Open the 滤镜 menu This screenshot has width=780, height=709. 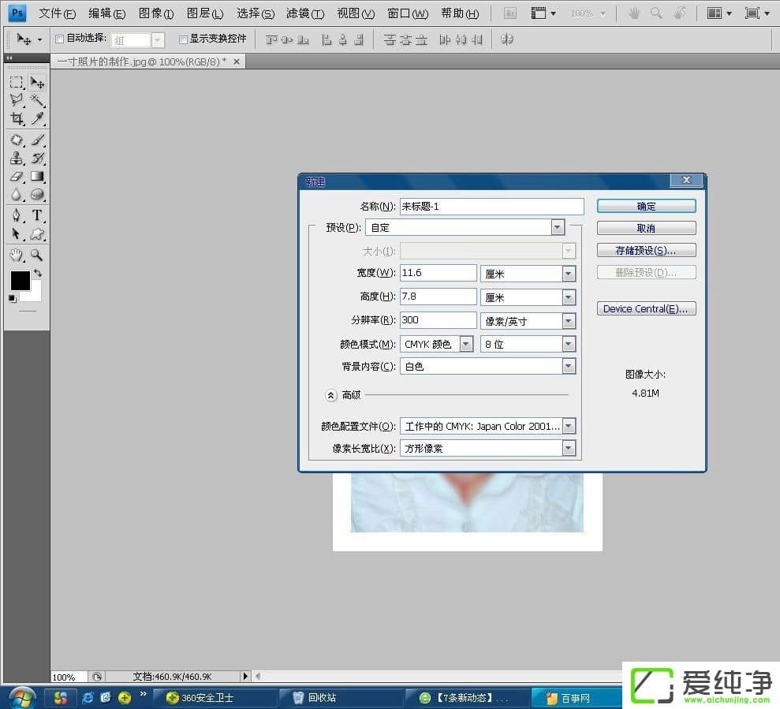coord(305,13)
